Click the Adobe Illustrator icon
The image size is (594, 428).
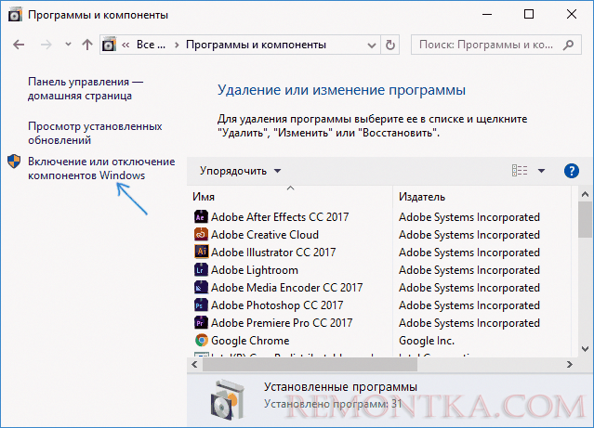(x=201, y=252)
